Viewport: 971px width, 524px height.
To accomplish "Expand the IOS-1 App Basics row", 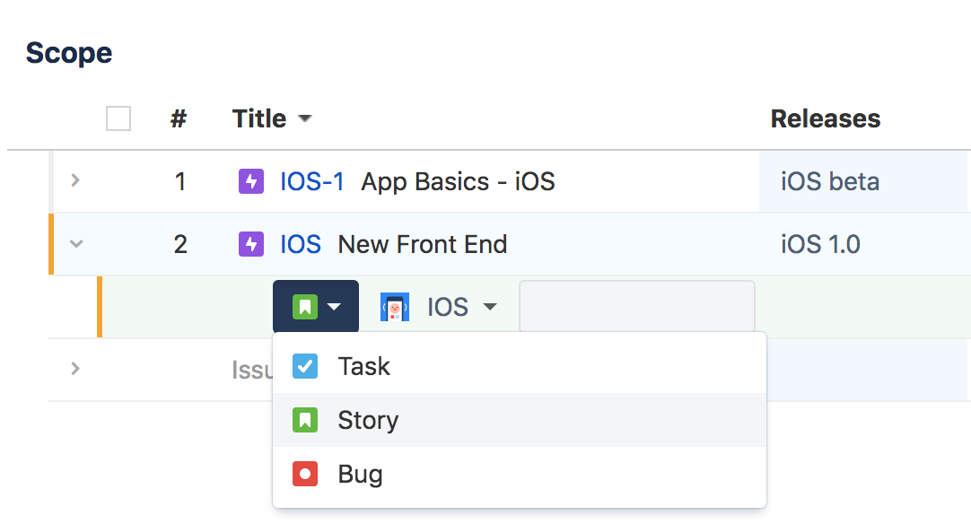I will [x=75, y=180].
